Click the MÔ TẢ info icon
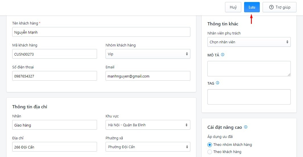 pos(223,55)
